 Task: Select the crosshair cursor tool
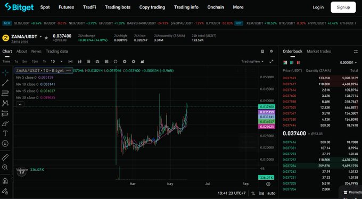point(5,73)
